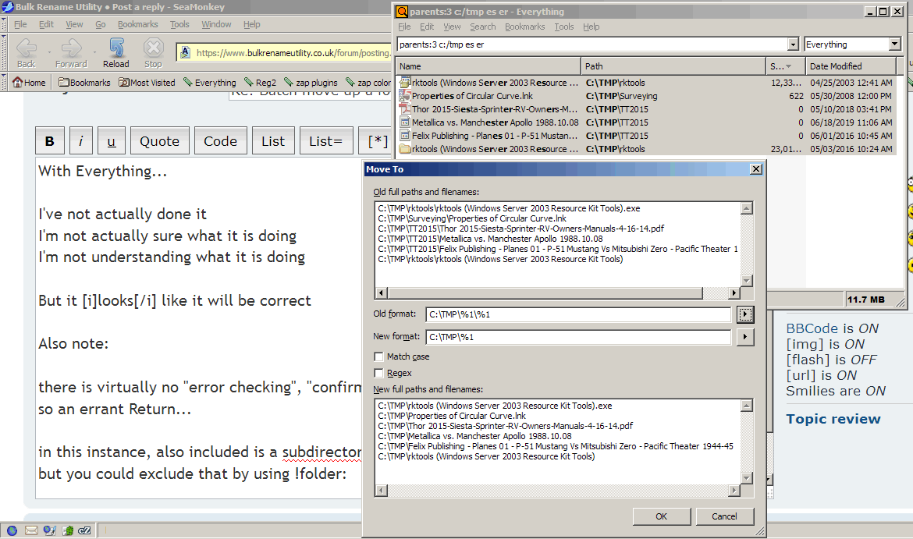Click the Navigator globe icon in status bar
Screen dimensions: 913x539
pyautogui.click(x=12, y=530)
